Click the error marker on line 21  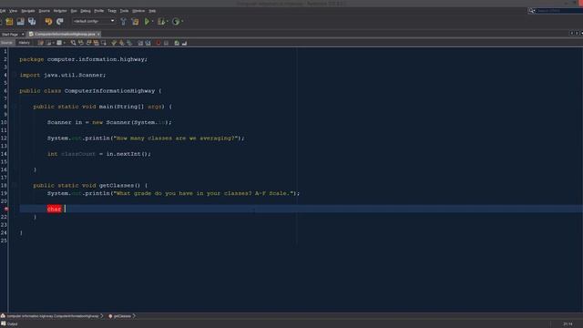click(6, 209)
